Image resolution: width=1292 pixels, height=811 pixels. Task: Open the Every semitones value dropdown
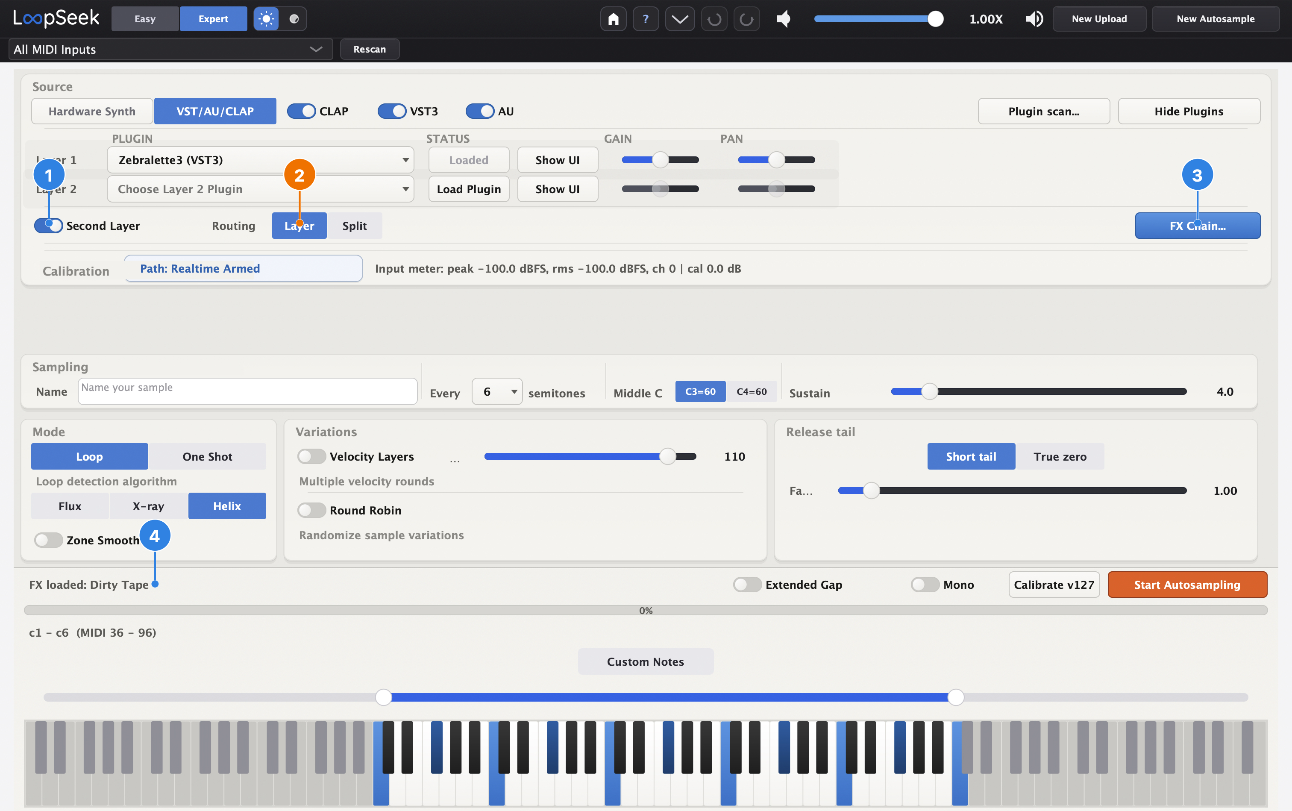point(497,391)
